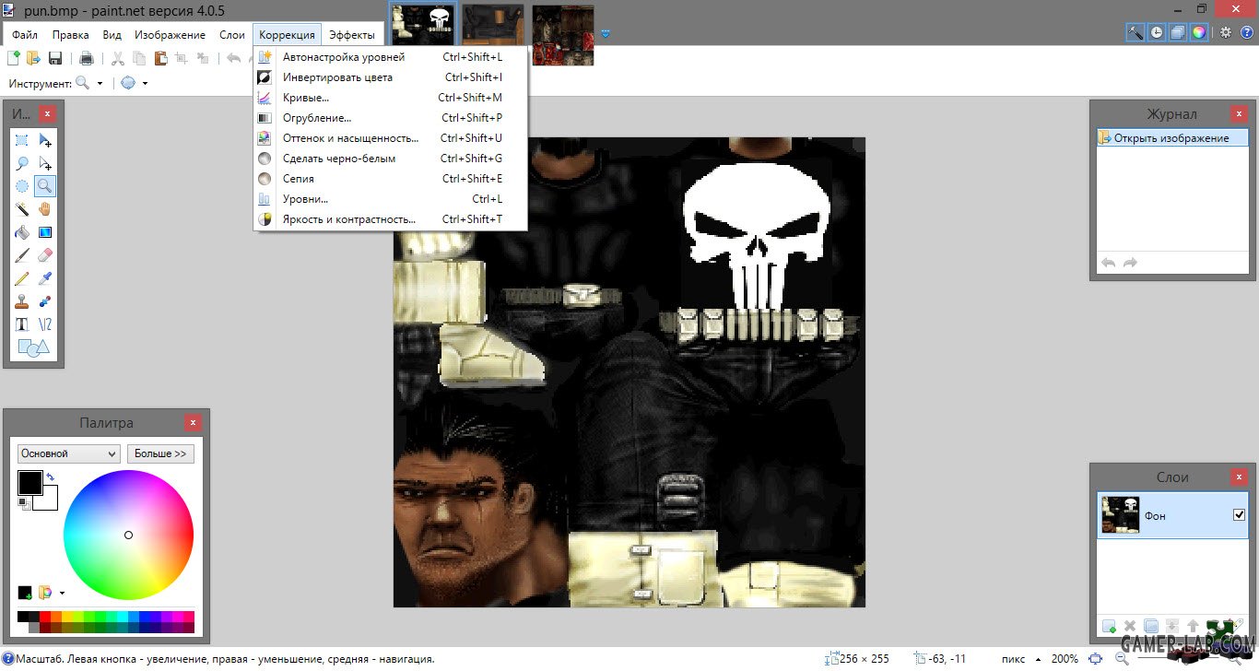Add current color to the palette
1259x671 pixels.
(25, 593)
